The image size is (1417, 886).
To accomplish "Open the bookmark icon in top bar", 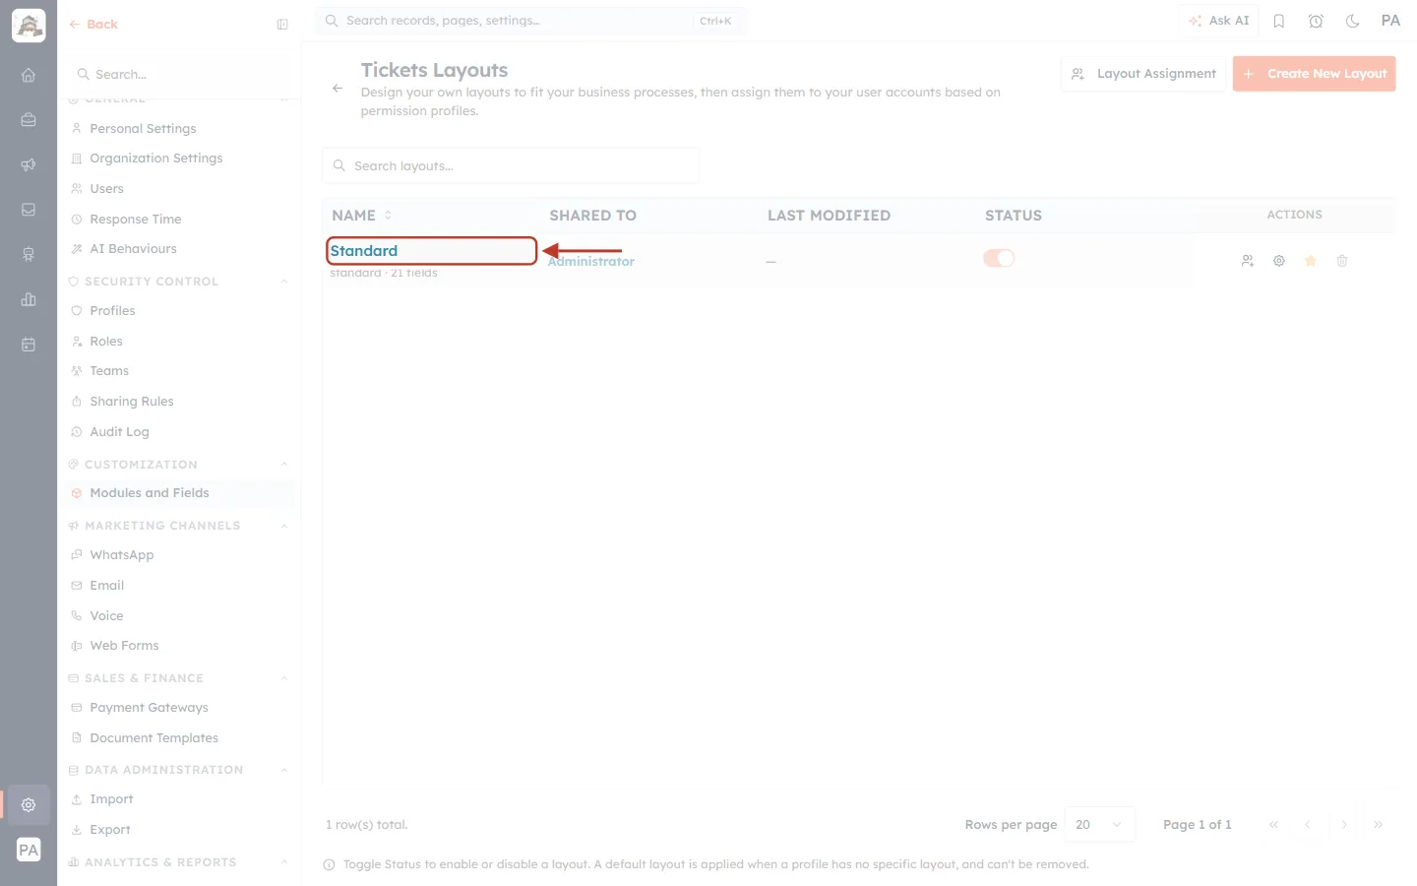I will tap(1278, 21).
